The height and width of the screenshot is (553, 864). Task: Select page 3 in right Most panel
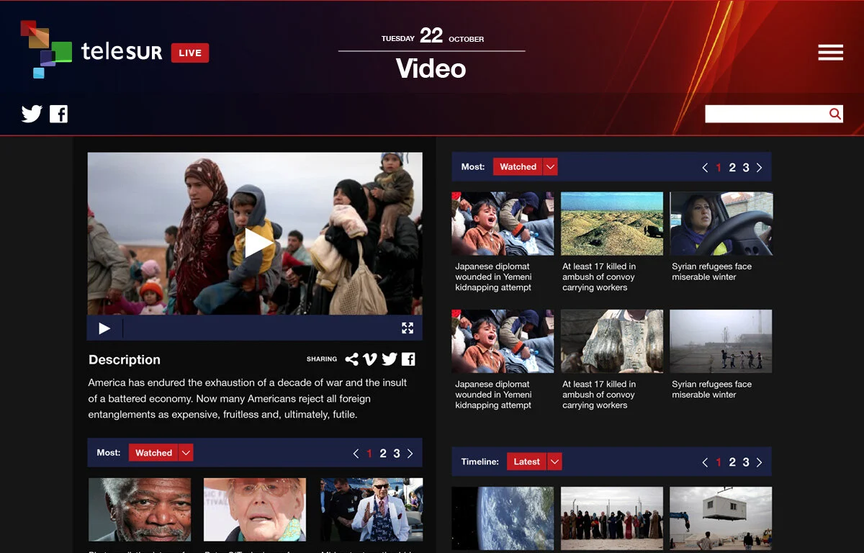746,168
